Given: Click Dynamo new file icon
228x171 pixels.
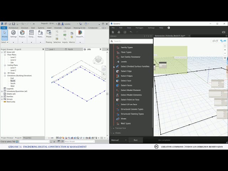Looking at the screenshot, I should click(x=113, y=32).
